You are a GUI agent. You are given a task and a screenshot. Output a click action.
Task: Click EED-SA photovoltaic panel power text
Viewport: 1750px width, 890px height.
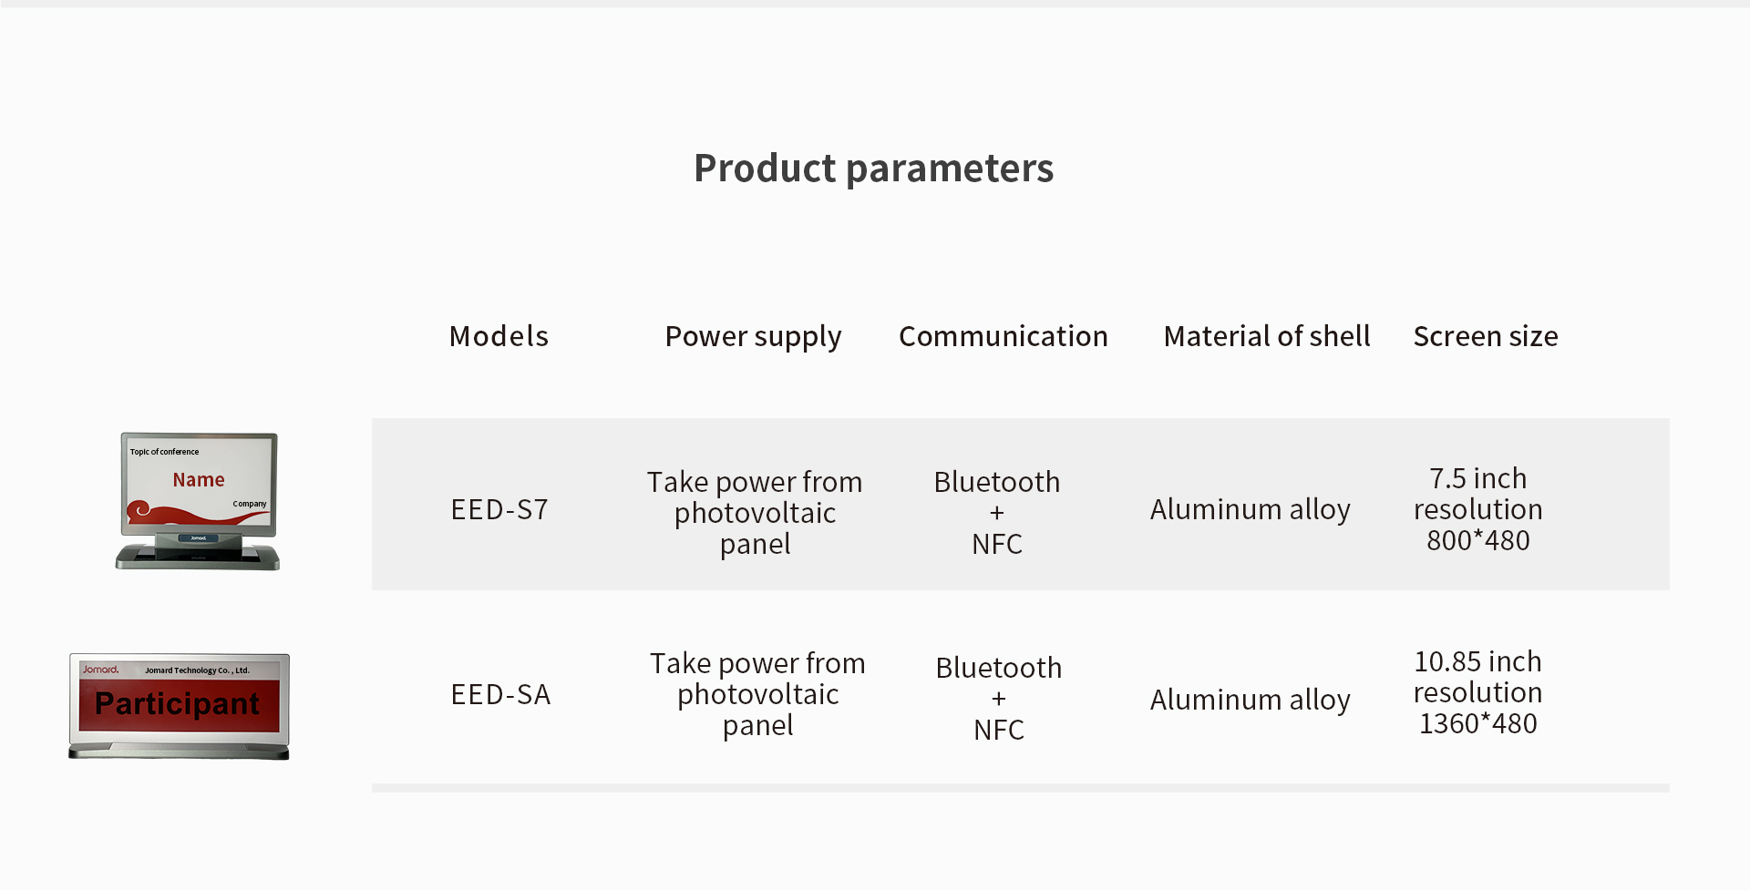click(757, 693)
